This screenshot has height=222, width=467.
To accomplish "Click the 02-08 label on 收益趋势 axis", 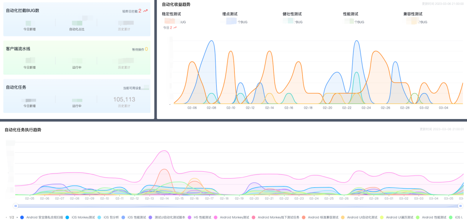I will click(x=211, y=108).
